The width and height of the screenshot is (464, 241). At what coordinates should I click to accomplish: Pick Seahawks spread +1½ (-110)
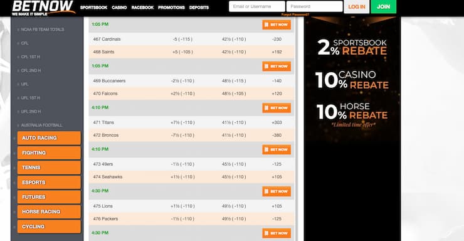(x=182, y=177)
